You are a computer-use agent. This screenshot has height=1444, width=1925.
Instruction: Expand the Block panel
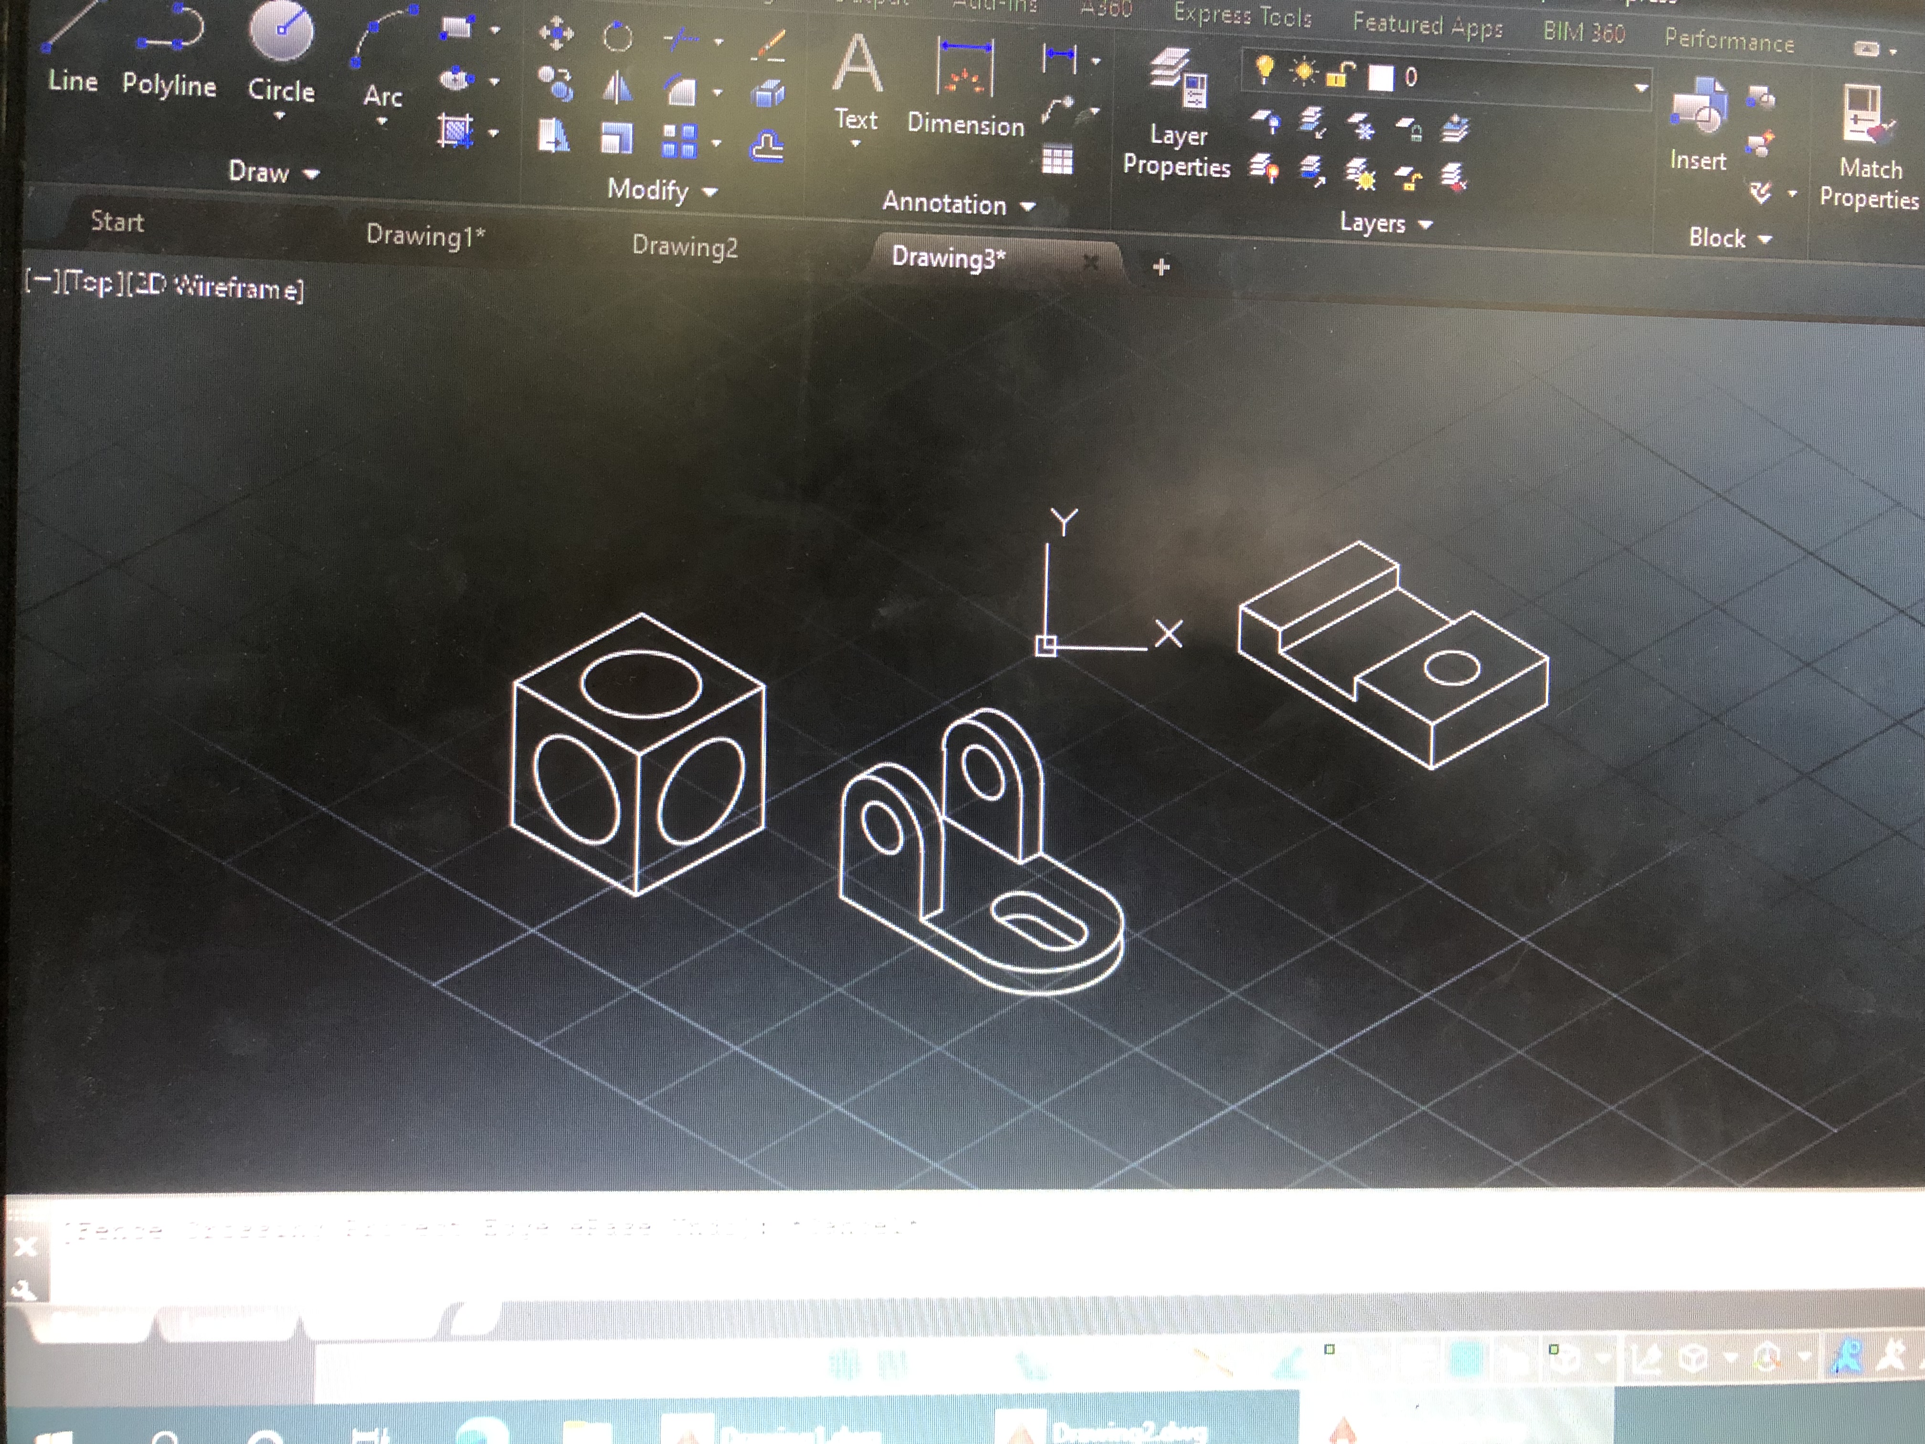[x=1730, y=238]
